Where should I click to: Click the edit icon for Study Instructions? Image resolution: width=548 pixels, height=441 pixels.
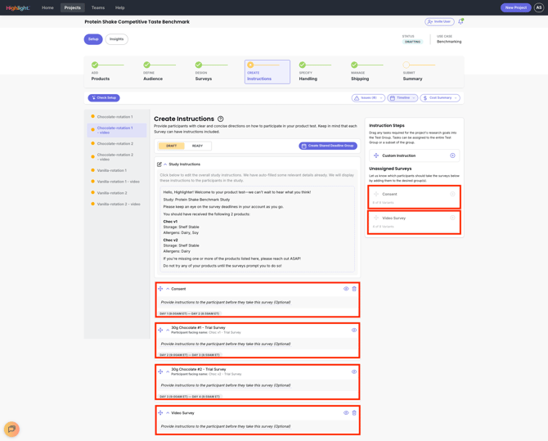(159, 164)
